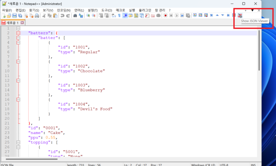Open the 파일(F) menu
This screenshot has height=166, width=276.
[7, 10]
